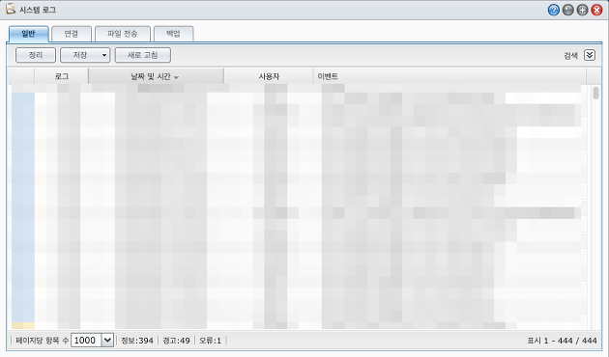
Task: Click the vertical scrollbar handle
Action: pos(595,93)
